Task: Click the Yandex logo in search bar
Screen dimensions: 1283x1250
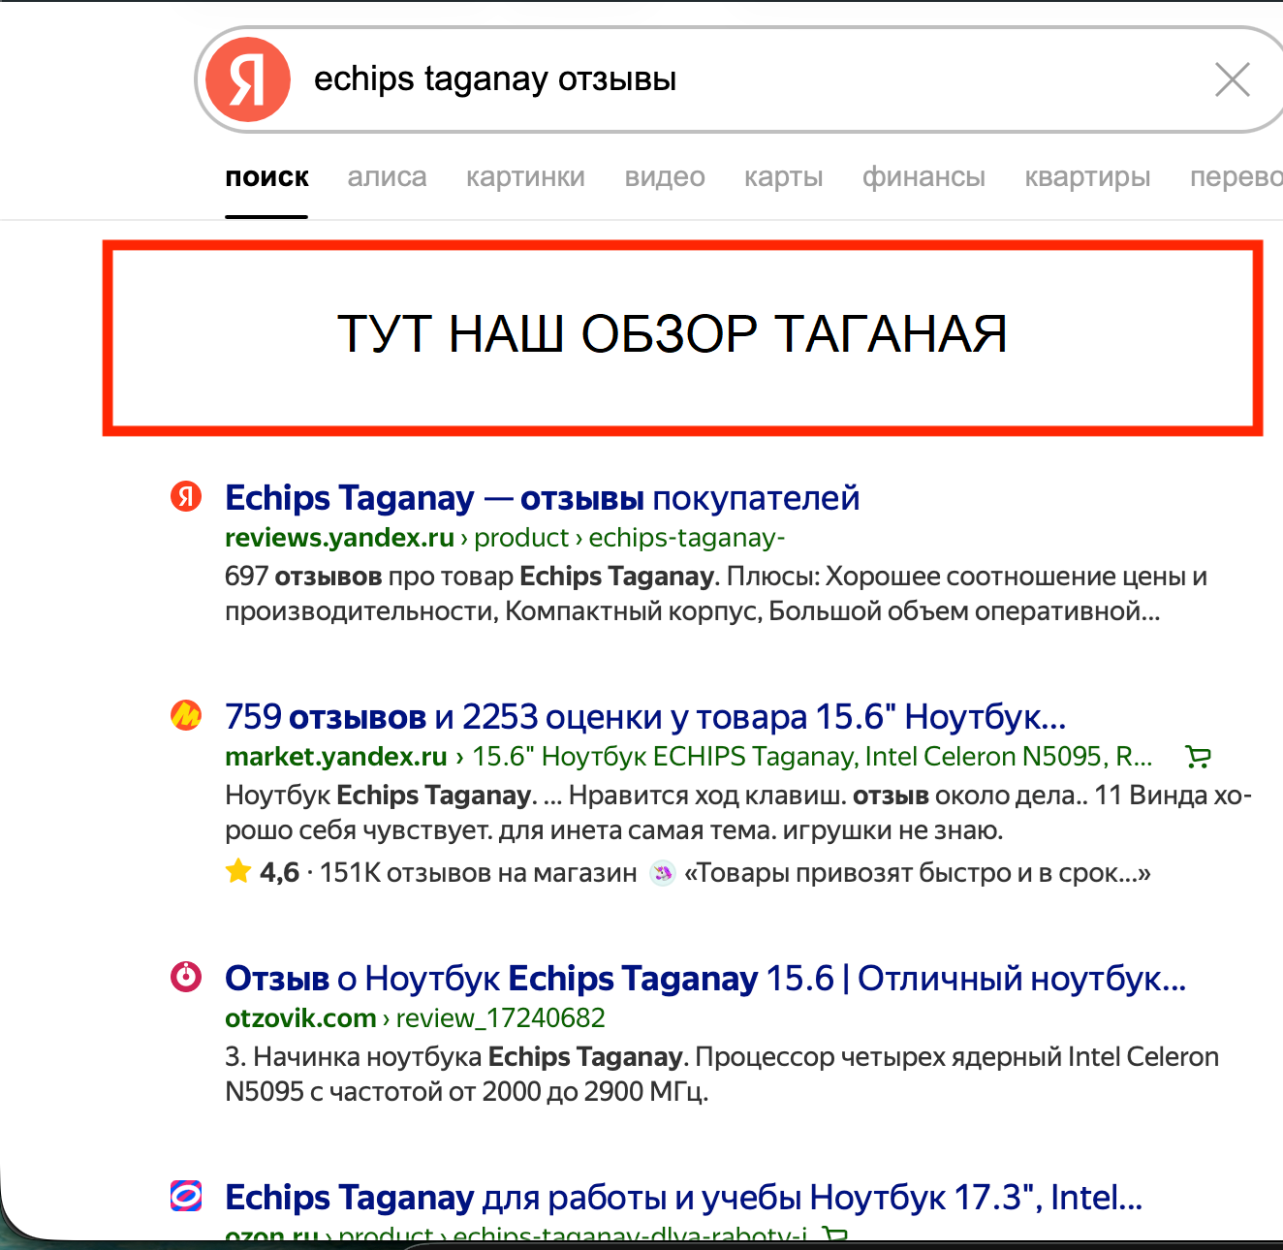Action: 248,79
